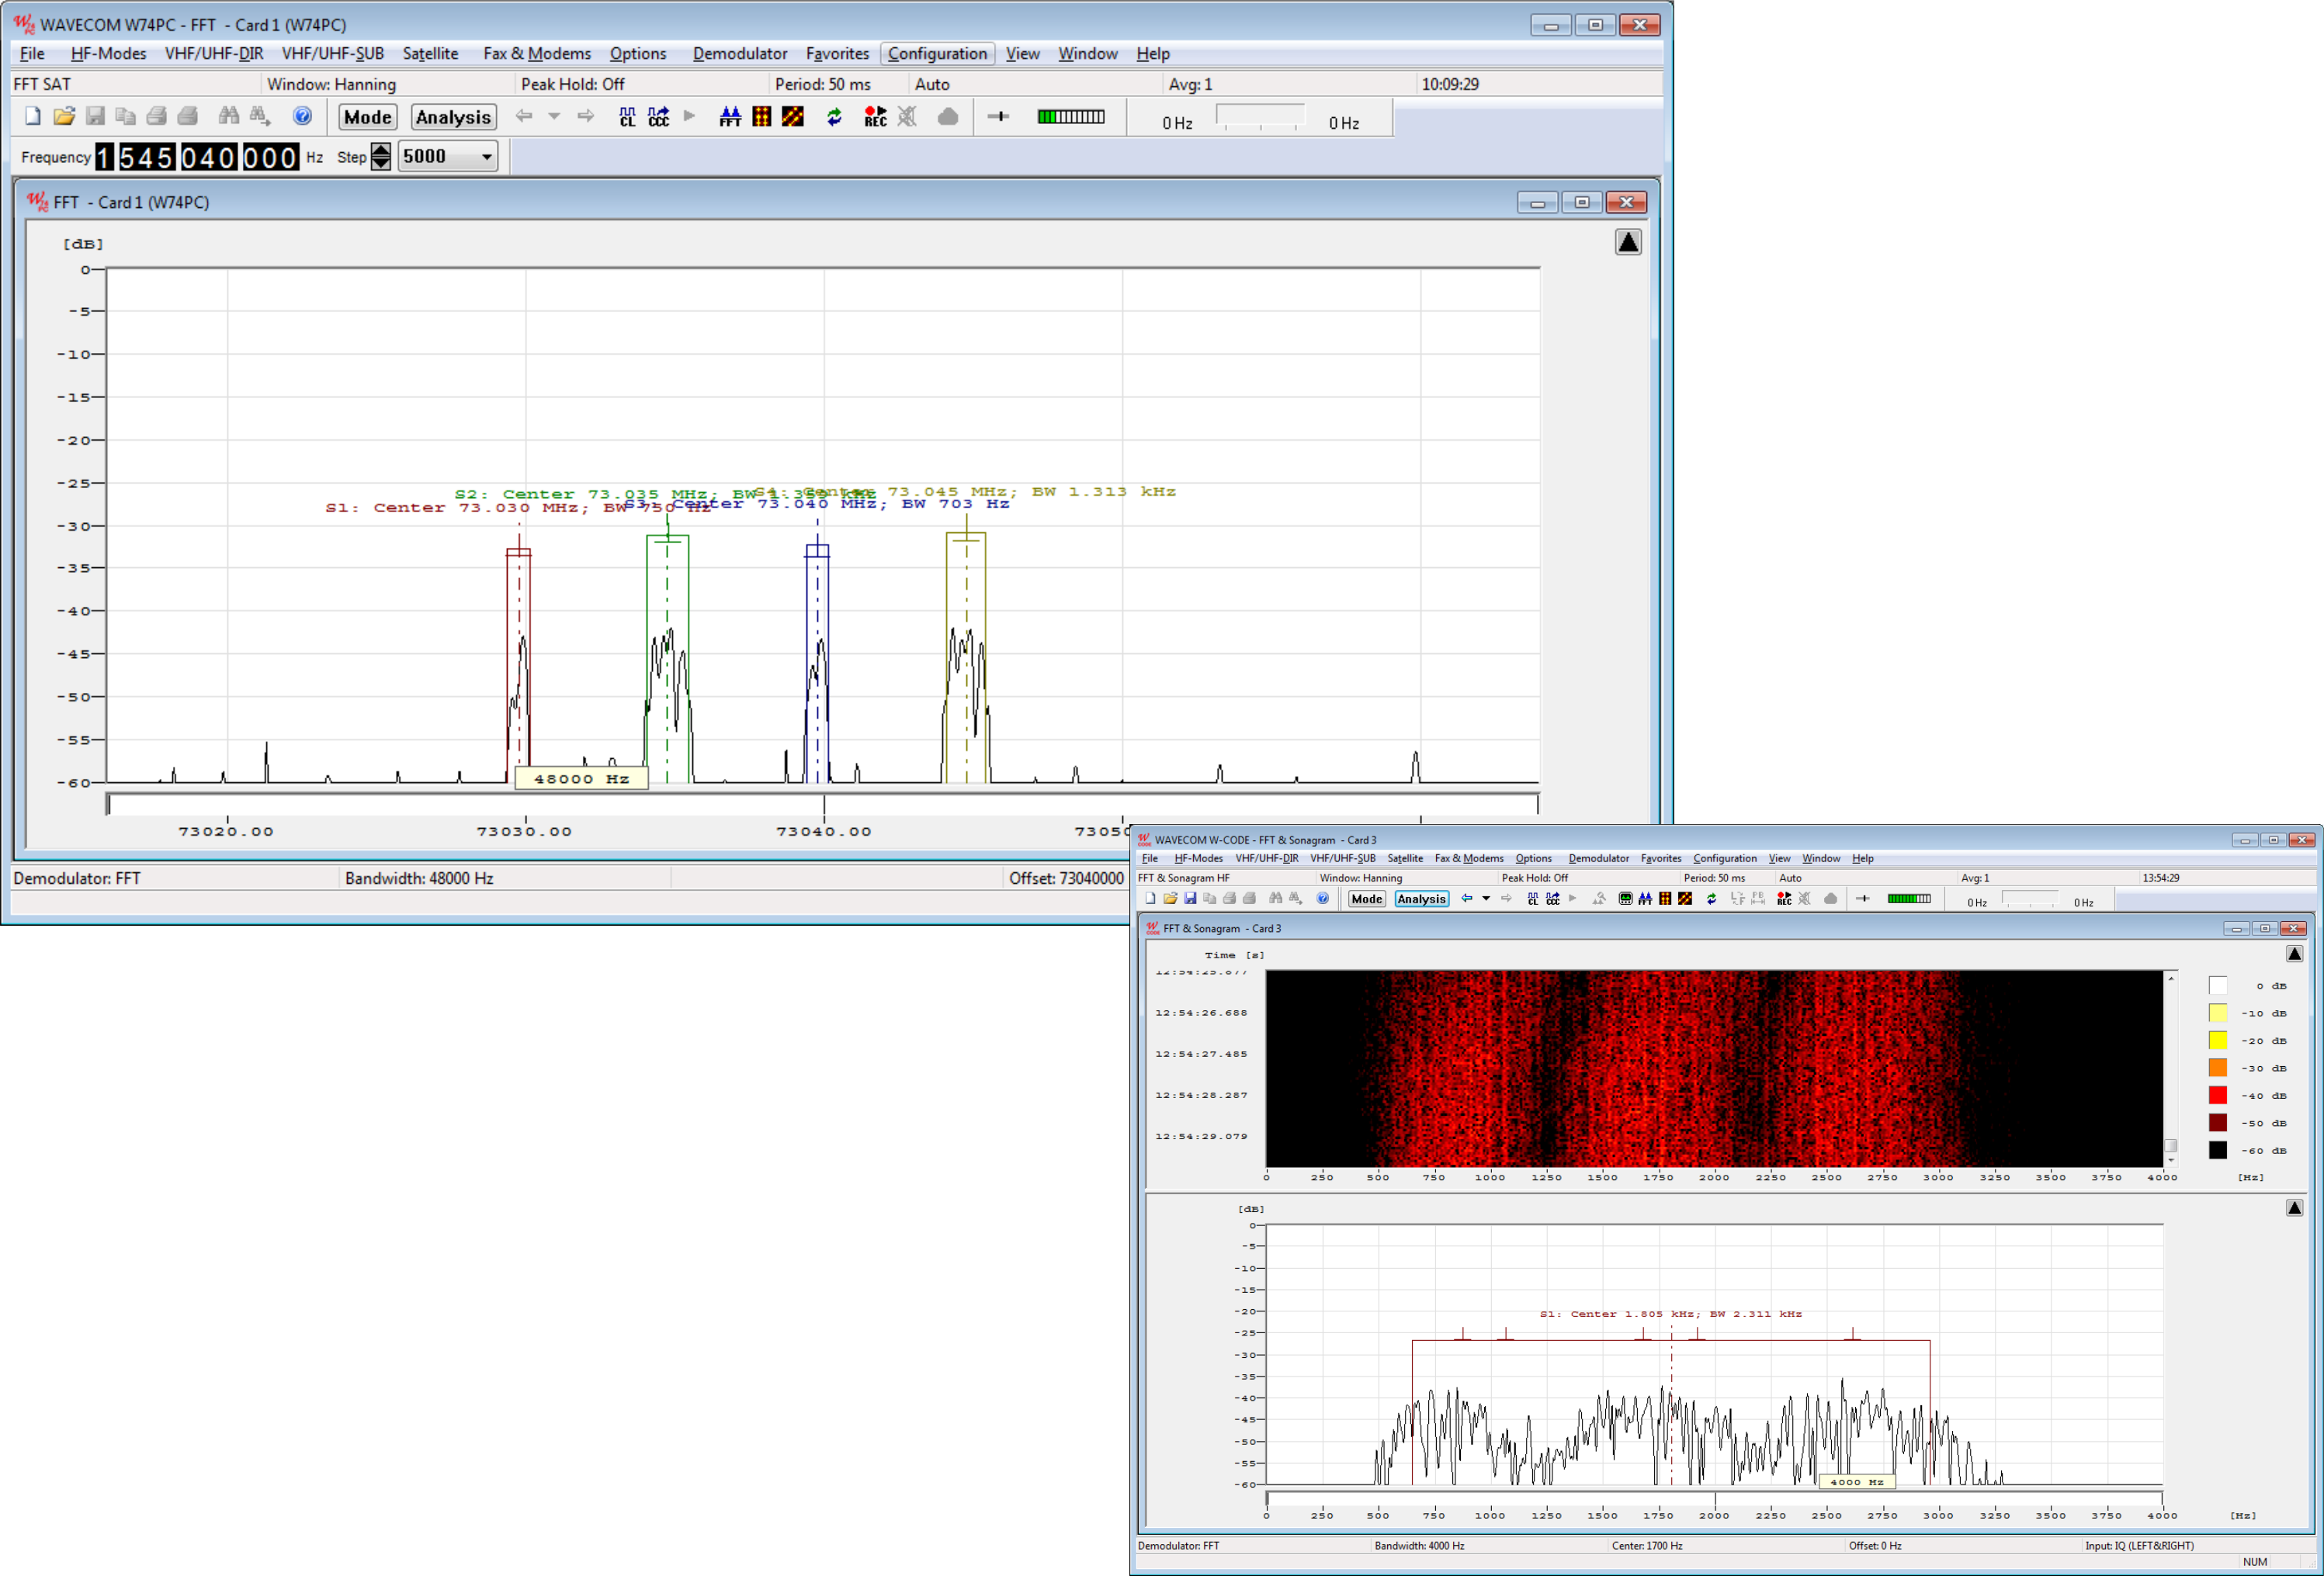Click REC icon in W-CODE toolbar

coord(1784,899)
